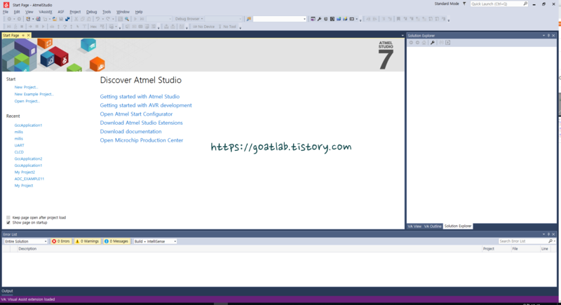Image resolution: width=561 pixels, height=305 pixels.
Task: Toggle the 0 Errors filter
Action: tap(61, 241)
